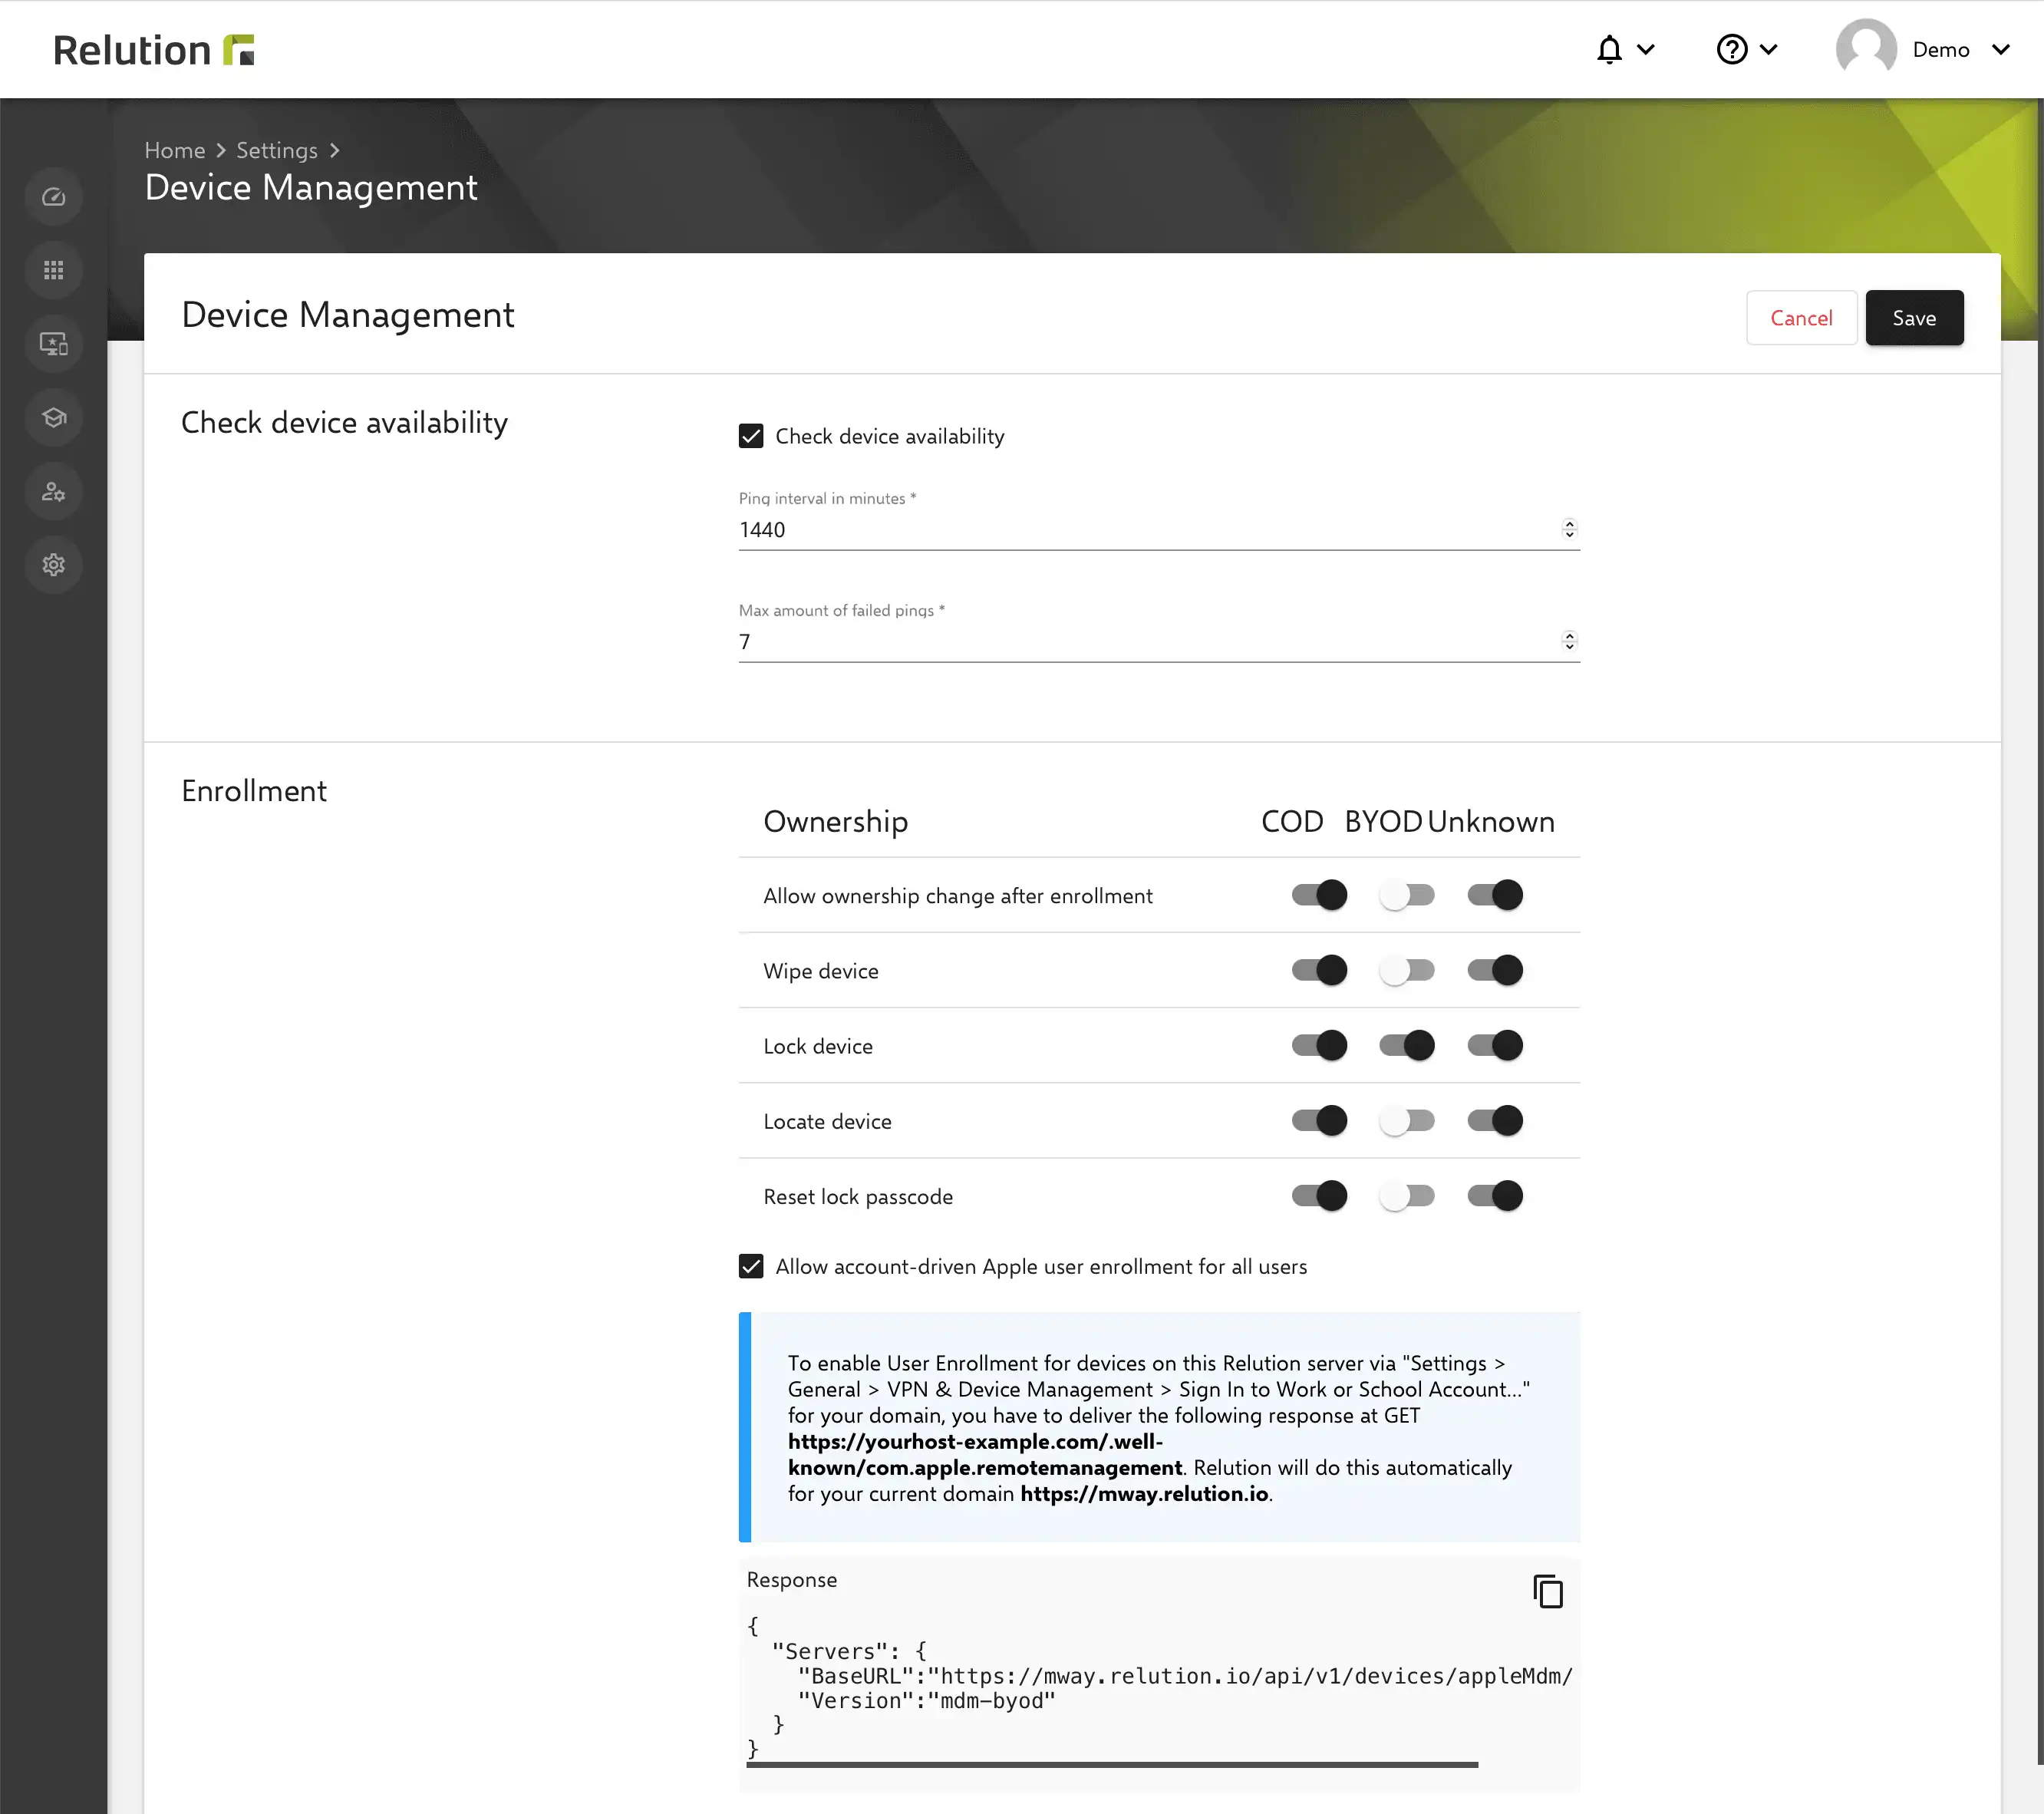Click the https://mway.relution.io domain text
The height and width of the screenshot is (1814, 2044).
tap(1144, 1494)
